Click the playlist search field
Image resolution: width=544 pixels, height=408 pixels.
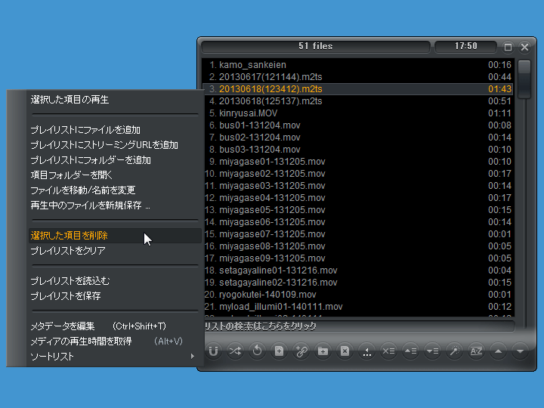pos(359,326)
